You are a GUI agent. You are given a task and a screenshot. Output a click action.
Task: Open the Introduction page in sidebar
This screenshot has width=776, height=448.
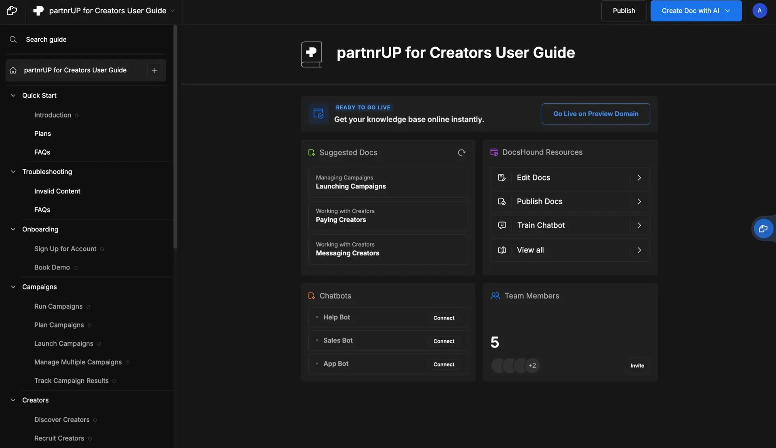[x=53, y=115]
